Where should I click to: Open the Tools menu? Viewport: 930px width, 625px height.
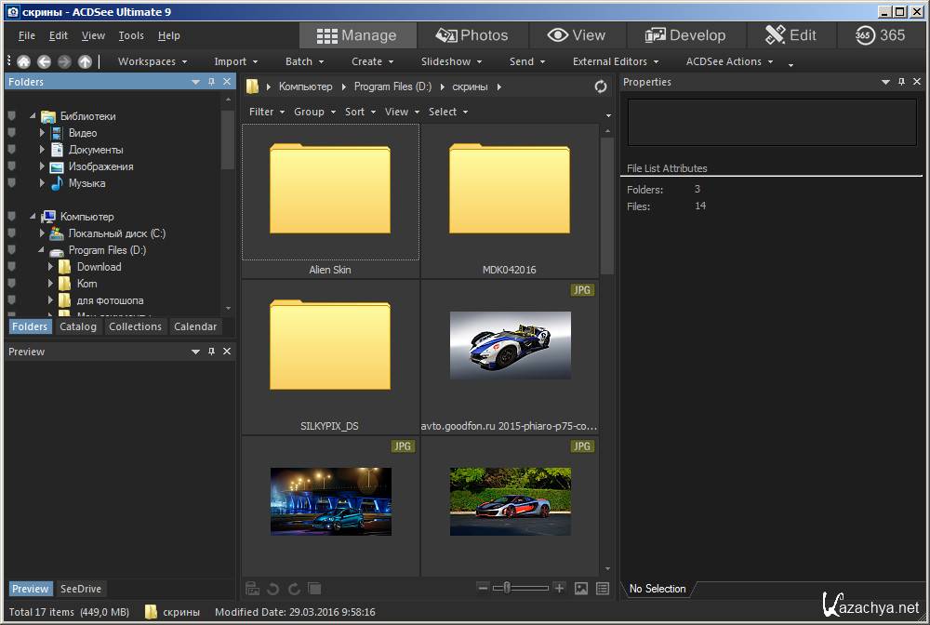pos(131,35)
